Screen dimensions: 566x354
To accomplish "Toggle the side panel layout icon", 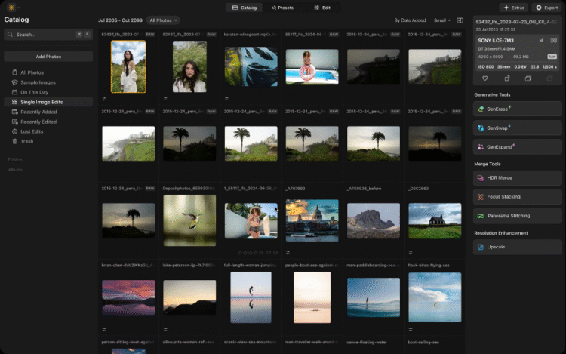I will (460, 20).
